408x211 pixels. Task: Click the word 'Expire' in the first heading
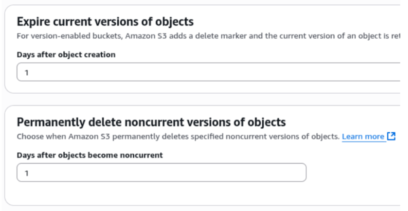point(30,21)
